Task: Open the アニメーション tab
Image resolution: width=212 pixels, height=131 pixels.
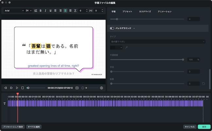Action: (x=165, y=11)
